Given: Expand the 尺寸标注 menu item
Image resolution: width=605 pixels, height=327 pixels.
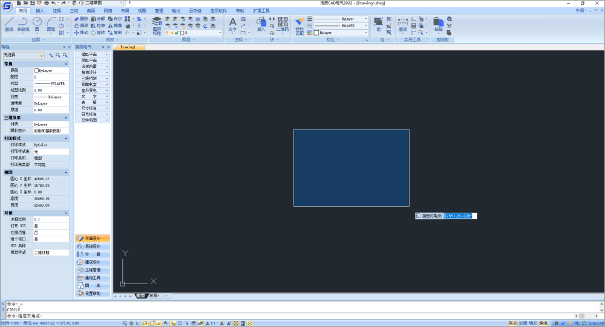Looking at the screenshot, I should 92,108.
